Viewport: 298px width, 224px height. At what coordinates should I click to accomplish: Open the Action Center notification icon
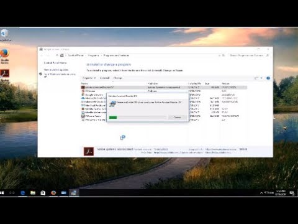[292, 193]
